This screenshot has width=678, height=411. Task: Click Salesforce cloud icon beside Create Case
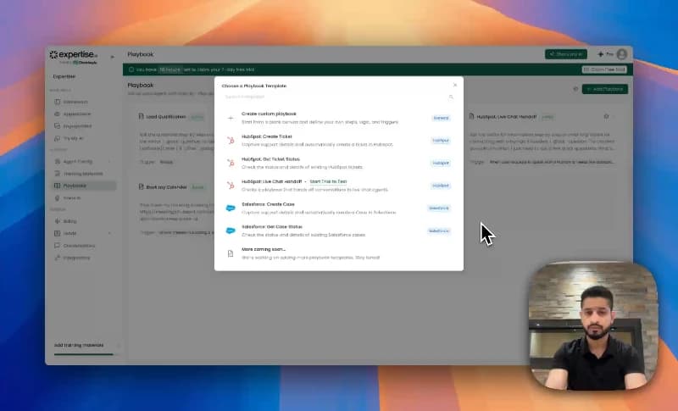tap(231, 208)
